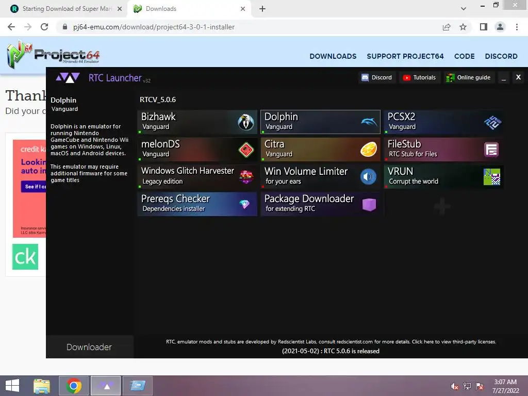Click the Win Volume Limiter speaker icon
Screen dimensions: 528x396
[x=368, y=177]
